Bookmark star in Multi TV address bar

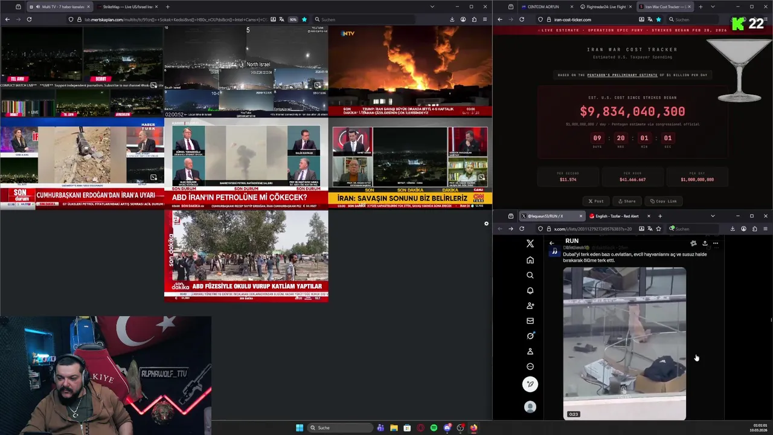304,19
